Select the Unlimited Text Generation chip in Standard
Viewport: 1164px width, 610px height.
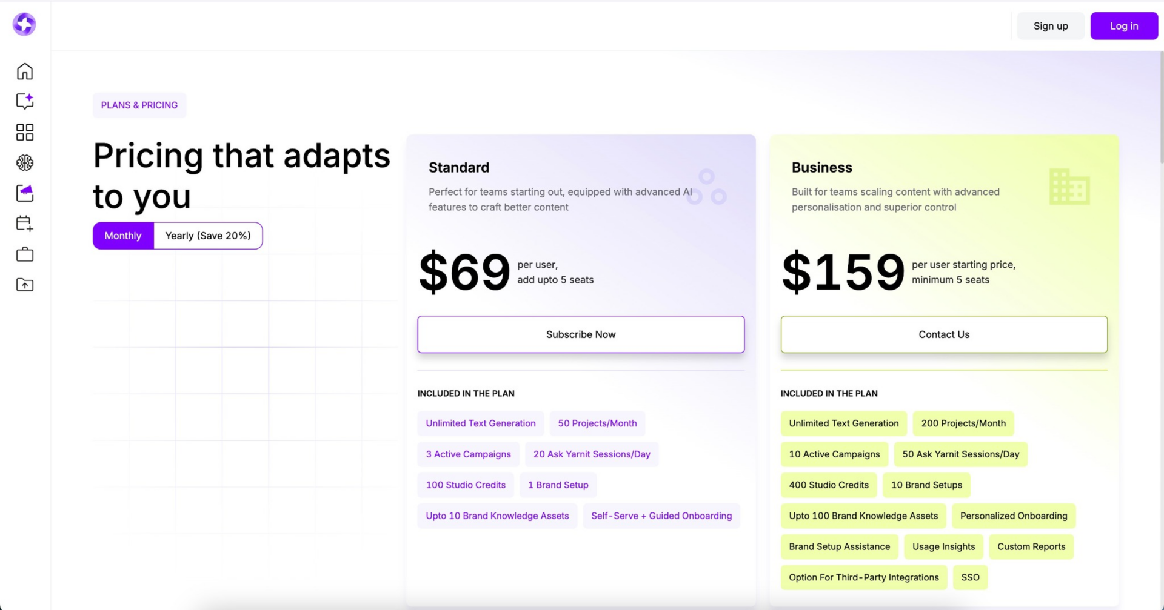[x=480, y=423]
